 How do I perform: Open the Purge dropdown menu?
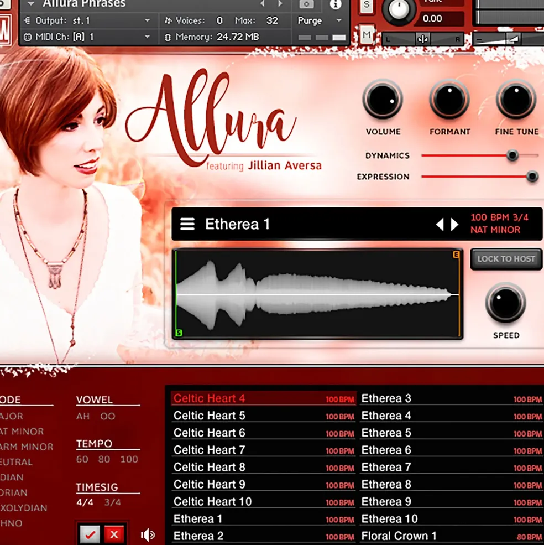coord(319,20)
